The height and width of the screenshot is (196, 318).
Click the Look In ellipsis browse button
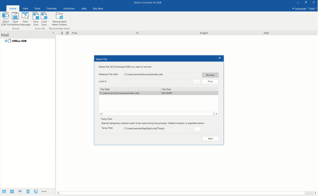pyautogui.click(x=196, y=81)
